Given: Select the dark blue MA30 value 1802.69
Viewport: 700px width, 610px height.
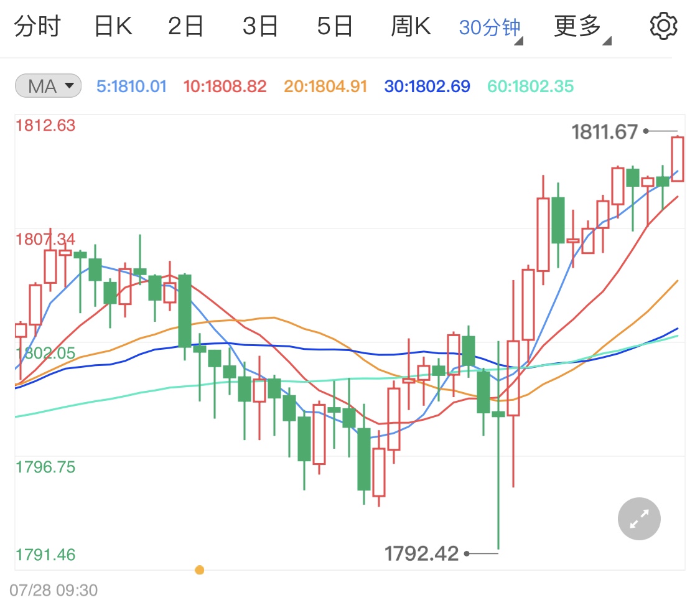Looking at the screenshot, I should point(426,86).
